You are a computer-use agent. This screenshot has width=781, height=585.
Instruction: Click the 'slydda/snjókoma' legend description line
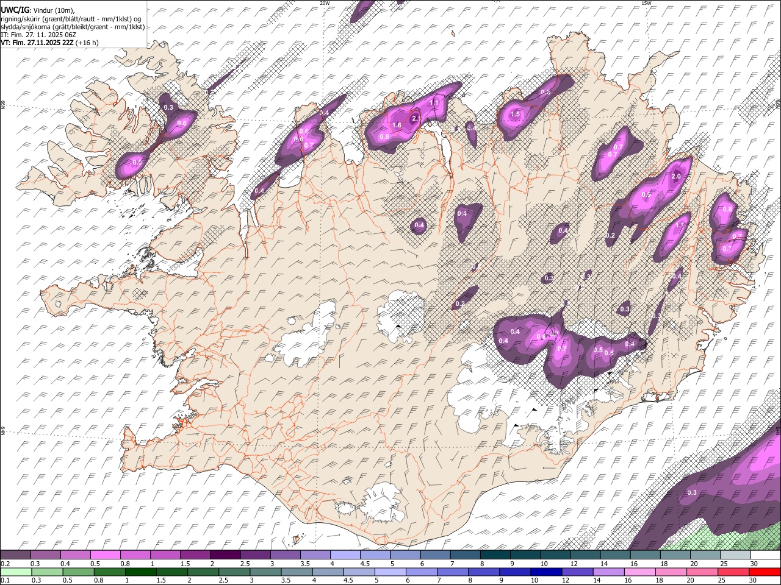point(73,27)
